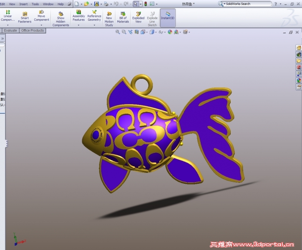The image size is (302, 250).
Task: Expand Hide/Show Items dropdown arrow
Action: tap(165, 32)
